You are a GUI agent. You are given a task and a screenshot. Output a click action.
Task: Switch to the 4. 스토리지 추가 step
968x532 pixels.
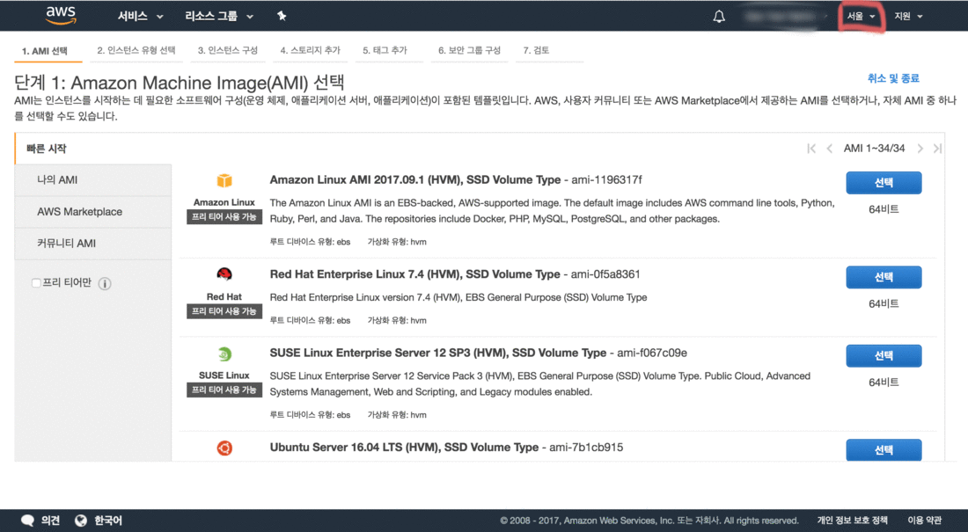click(x=310, y=50)
